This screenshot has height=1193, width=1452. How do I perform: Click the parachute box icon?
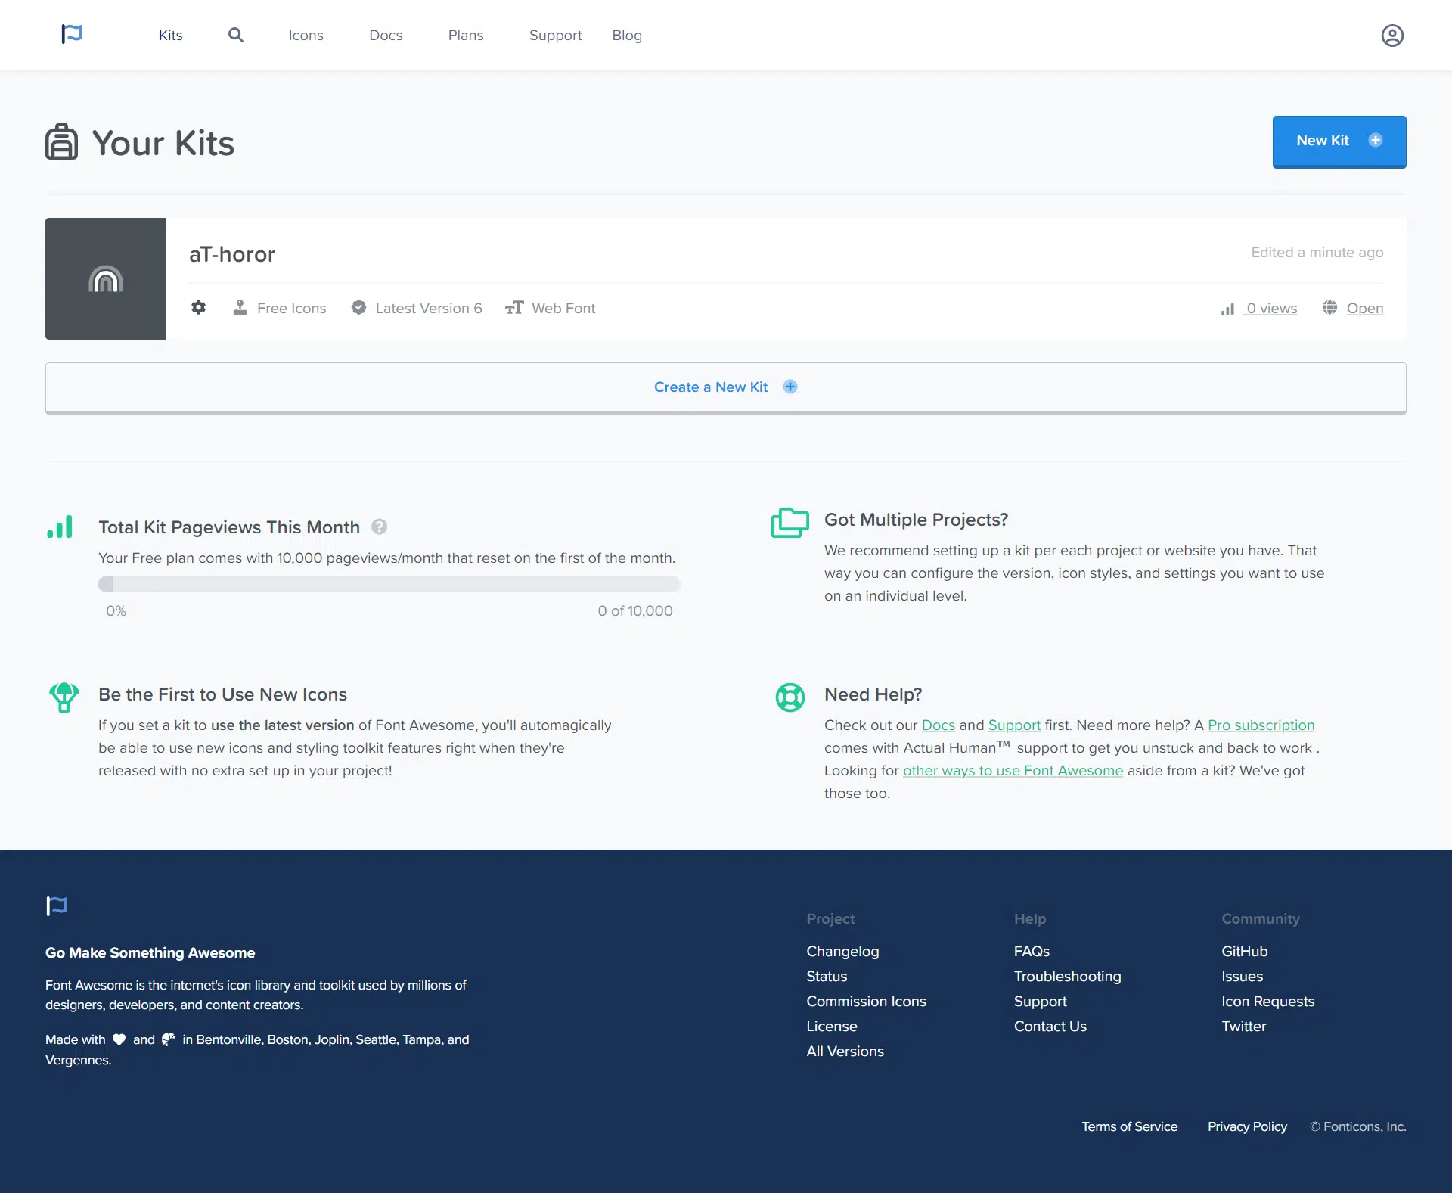pos(64,697)
